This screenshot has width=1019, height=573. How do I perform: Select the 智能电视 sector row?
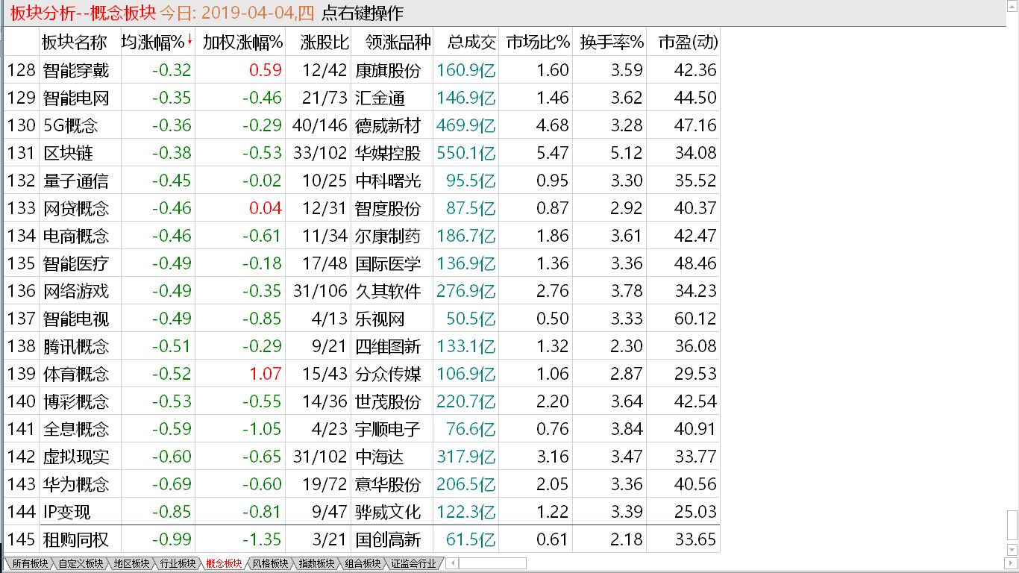click(362, 319)
